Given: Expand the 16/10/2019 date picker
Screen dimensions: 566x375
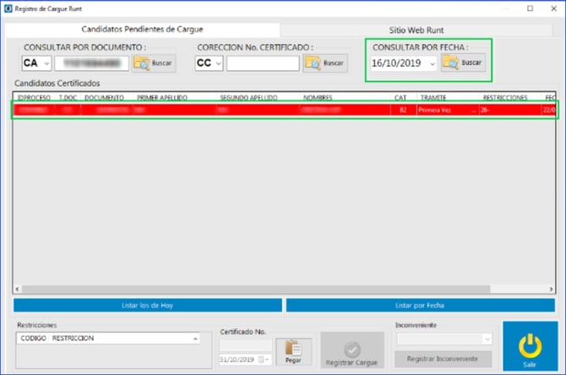Looking at the screenshot, I should pyautogui.click(x=433, y=63).
